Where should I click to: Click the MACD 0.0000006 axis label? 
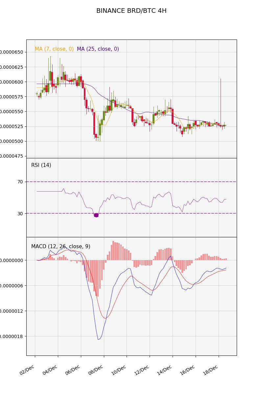[12, 286]
